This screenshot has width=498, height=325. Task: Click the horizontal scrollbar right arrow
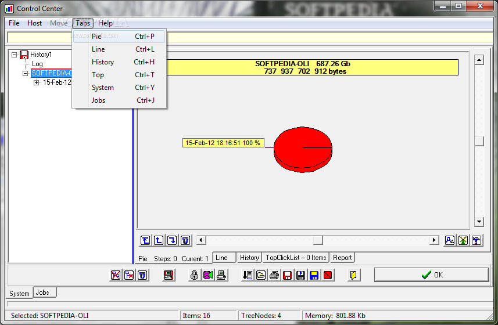pos(434,240)
